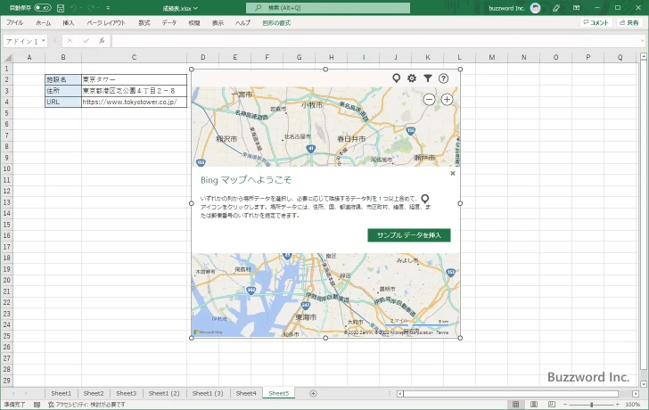649x410 pixels.
Task: Expand the formula bar chevron
Action: point(642,40)
